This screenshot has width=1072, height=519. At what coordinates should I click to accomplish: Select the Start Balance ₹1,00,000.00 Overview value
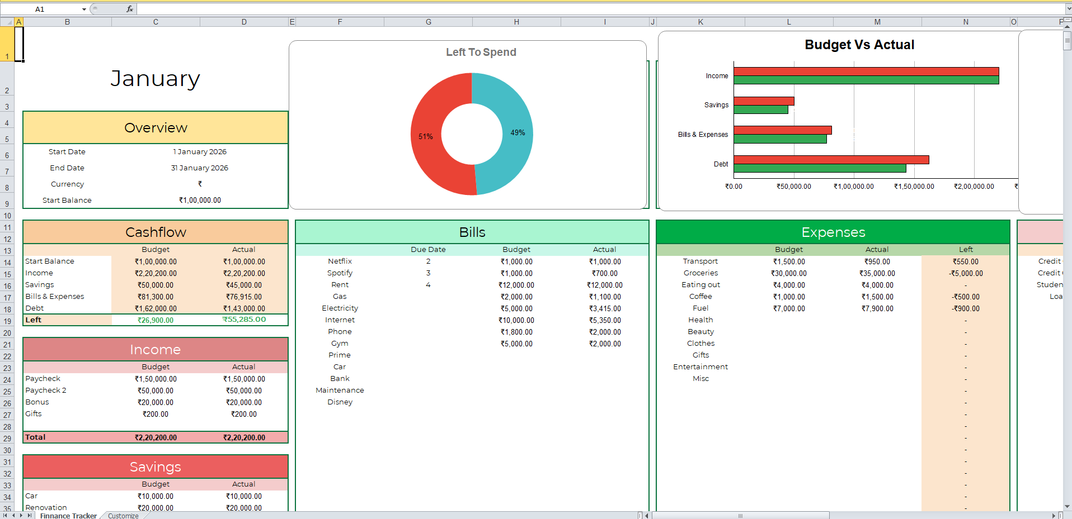click(x=200, y=200)
